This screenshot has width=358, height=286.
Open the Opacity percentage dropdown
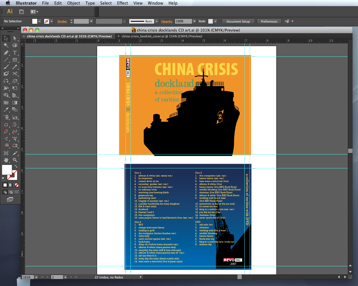(x=194, y=21)
